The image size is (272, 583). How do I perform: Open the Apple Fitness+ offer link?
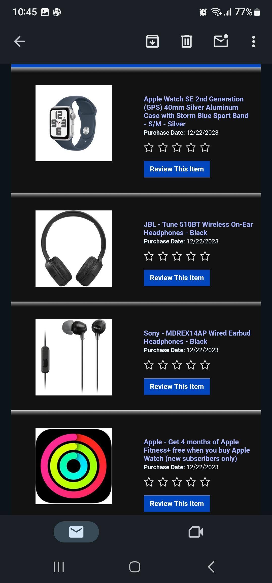coord(197,450)
